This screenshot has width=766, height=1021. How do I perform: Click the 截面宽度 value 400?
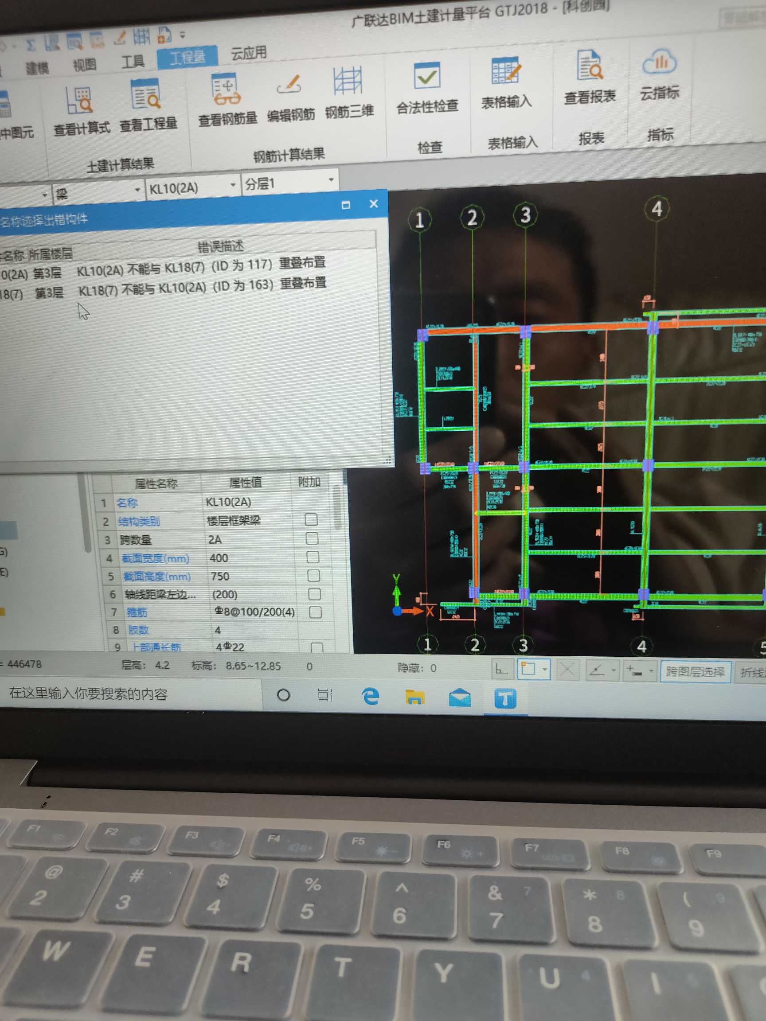point(219,557)
